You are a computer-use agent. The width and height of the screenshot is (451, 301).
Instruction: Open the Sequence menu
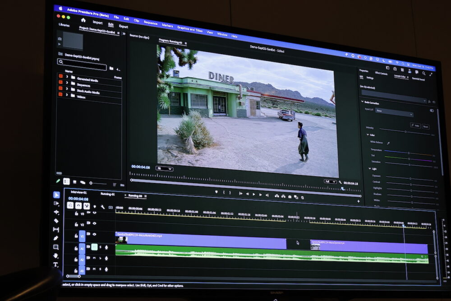[x=151, y=23]
